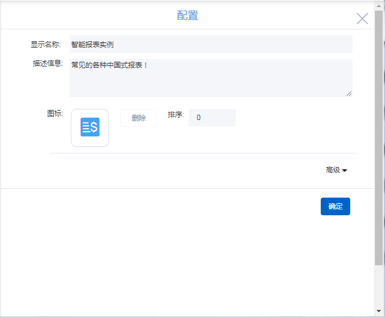Click the textarea resize handle corner
This screenshot has width=385, height=317.
(349, 93)
